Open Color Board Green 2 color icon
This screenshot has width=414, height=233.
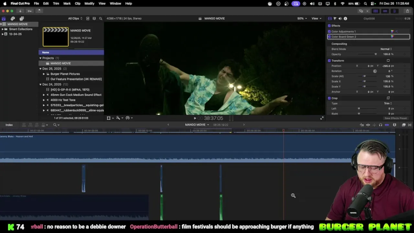pyautogui.click(x=392, y=37)
